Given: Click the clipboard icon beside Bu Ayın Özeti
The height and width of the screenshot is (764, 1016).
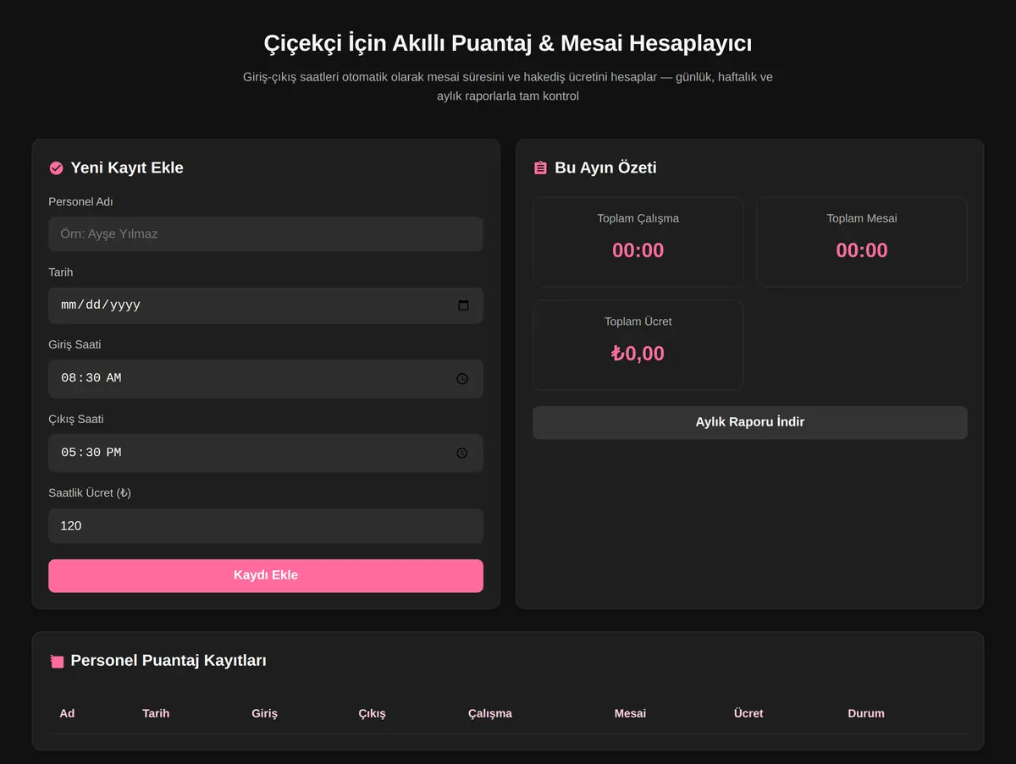Looking at the screenshot, I should pos(540,168).
